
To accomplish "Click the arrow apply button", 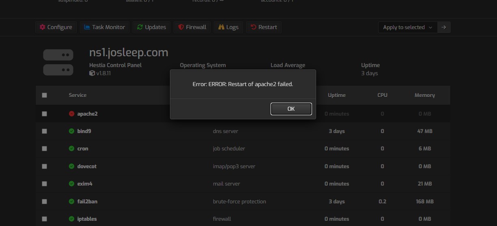I will (444, 27).
